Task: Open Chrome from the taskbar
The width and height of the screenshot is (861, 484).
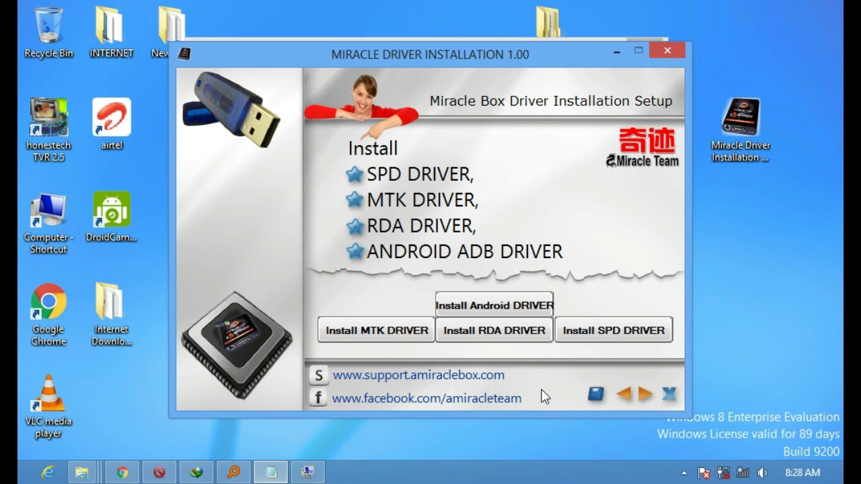Action: click(x=122, y=472)
